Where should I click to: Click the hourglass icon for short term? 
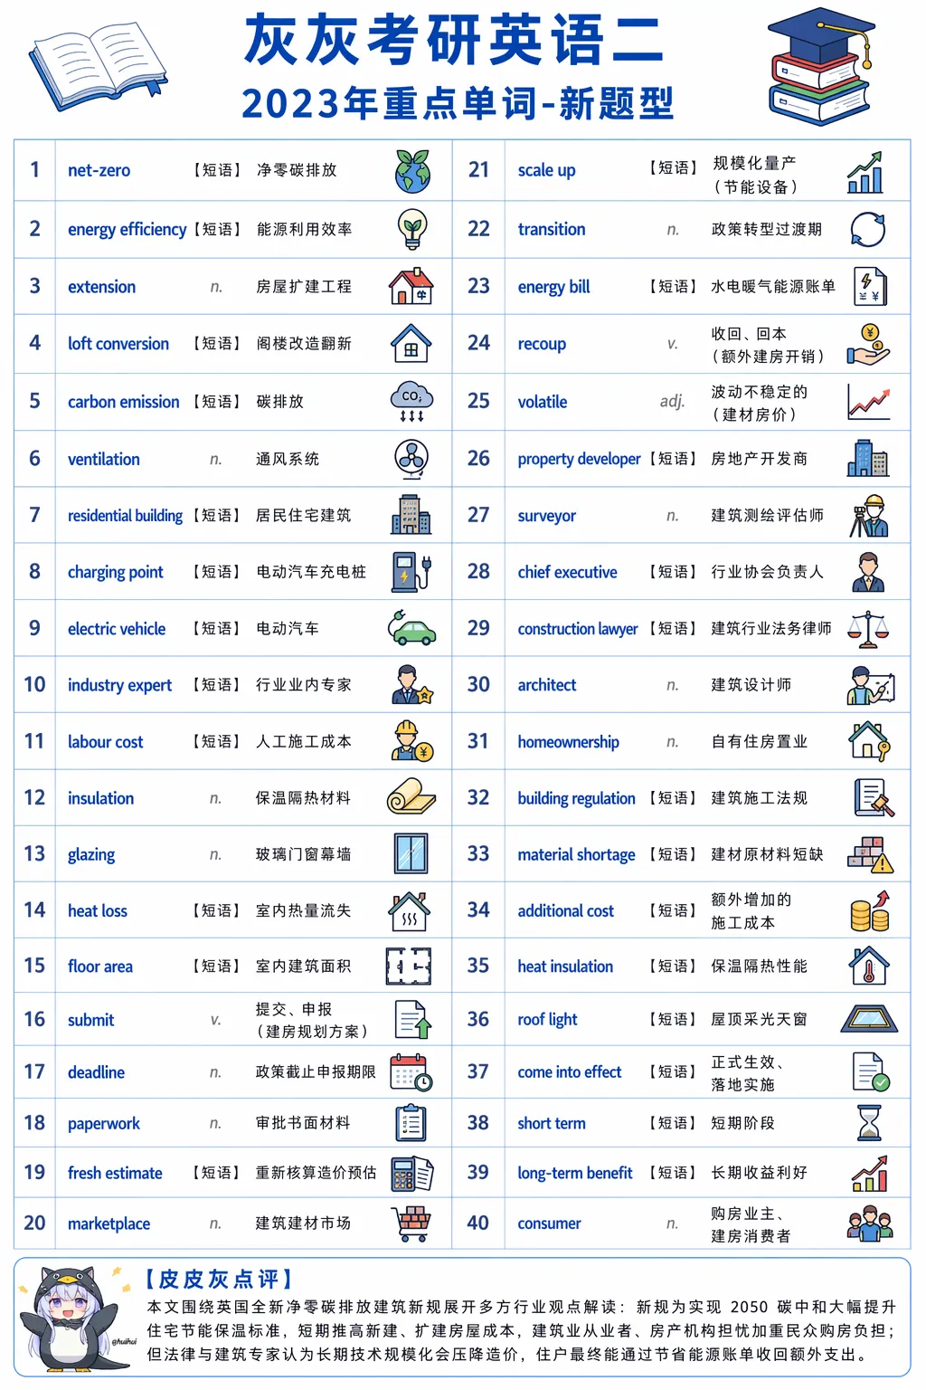click(x=869, y=1123)
